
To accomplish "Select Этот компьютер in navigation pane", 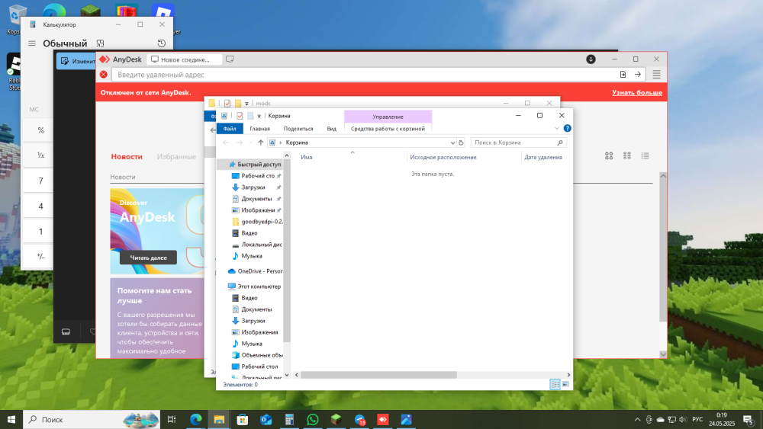I will pos(254,287).
